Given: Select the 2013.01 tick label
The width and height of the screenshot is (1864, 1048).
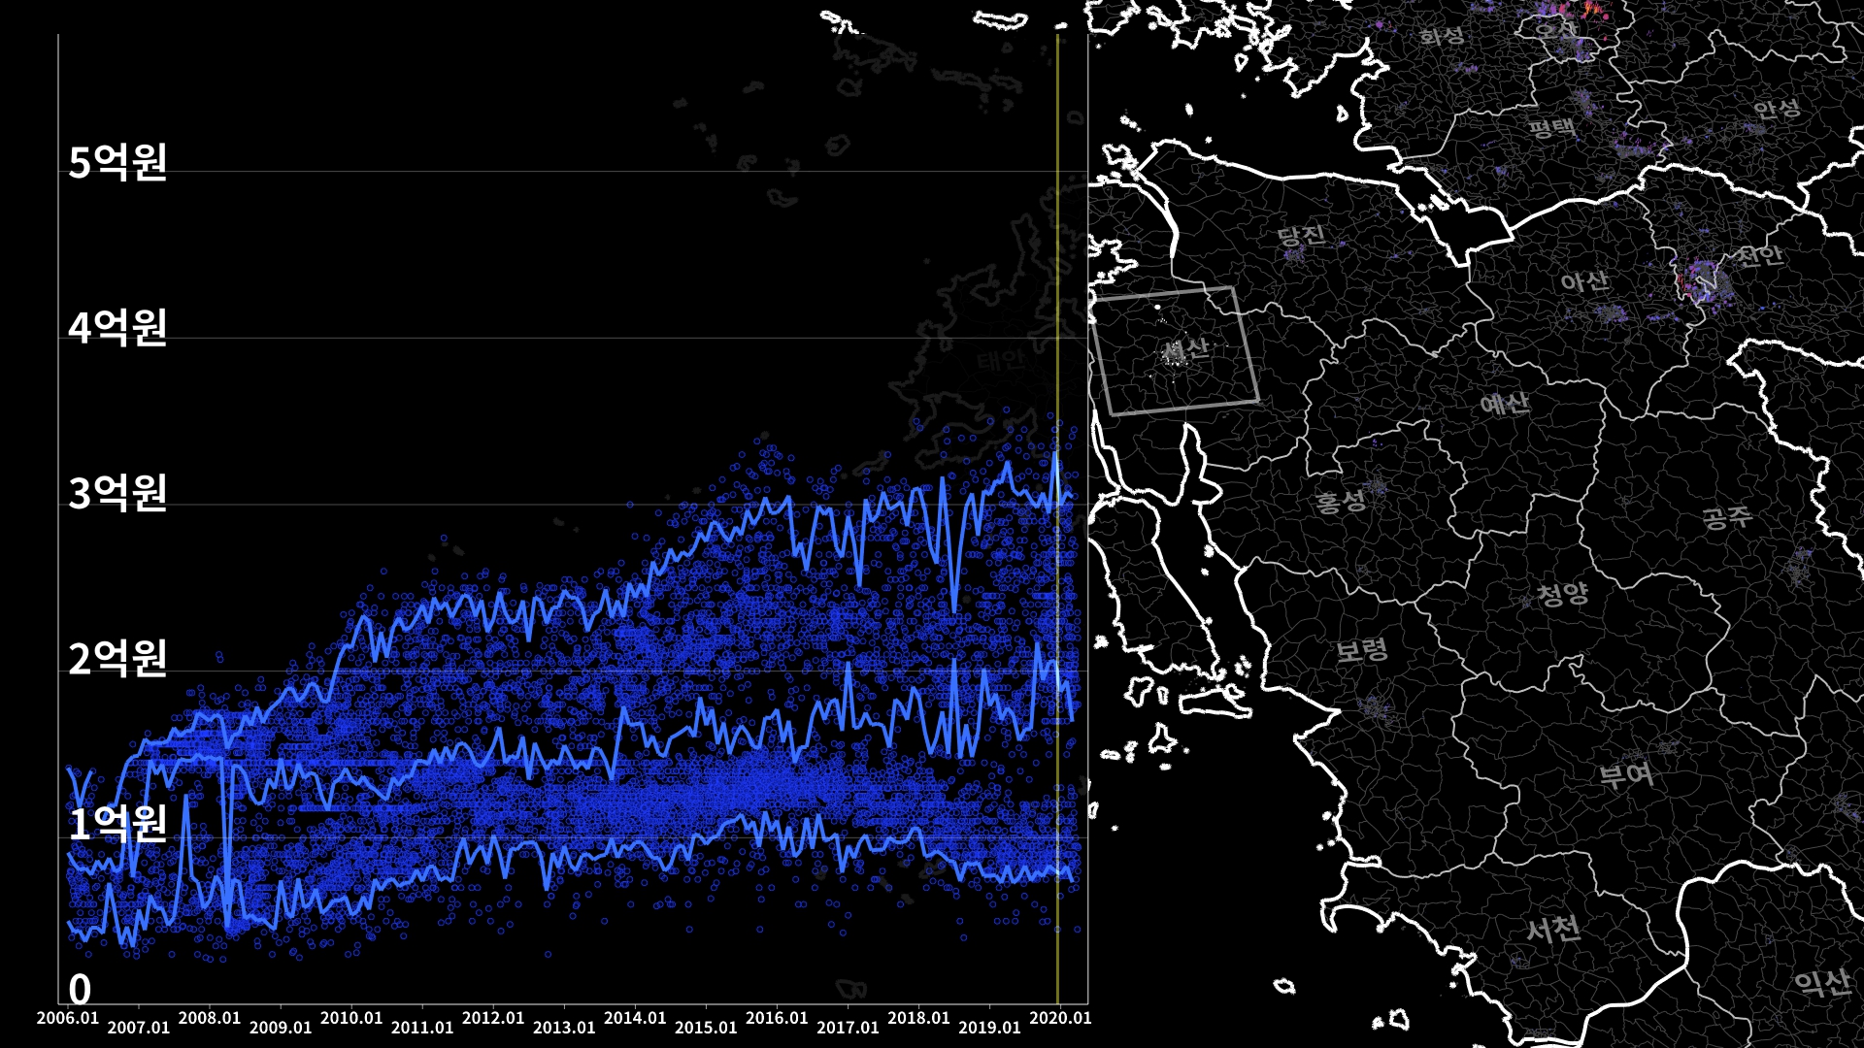Looking at the screenshot, I should (x=564, y=1028).
